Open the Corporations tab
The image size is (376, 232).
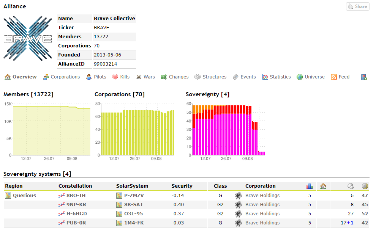62,77
